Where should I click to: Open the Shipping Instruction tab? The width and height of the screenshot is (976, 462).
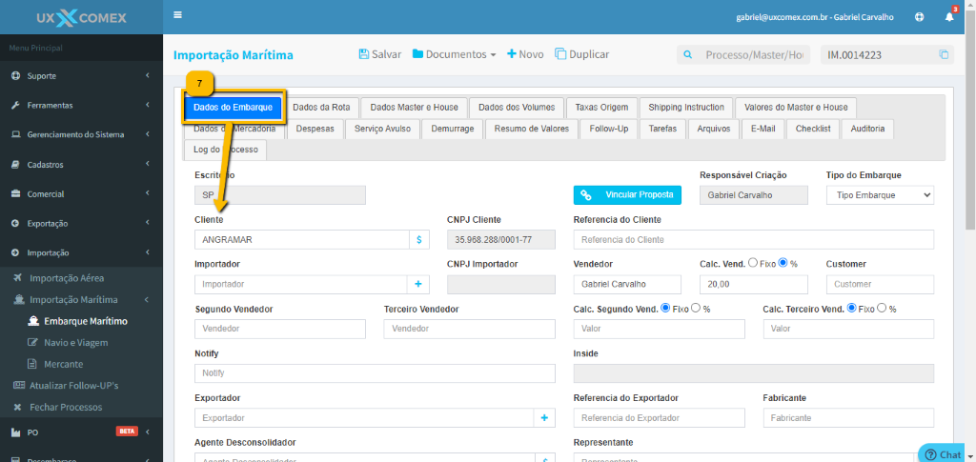(686, 107)
